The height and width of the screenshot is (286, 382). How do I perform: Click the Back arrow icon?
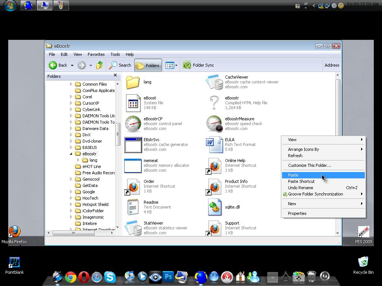tap(53, 65)
